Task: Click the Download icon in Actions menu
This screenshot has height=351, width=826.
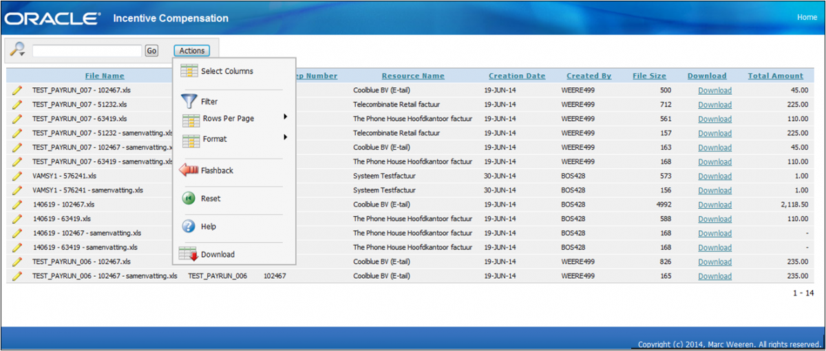Action: click(x=189, y=254)
